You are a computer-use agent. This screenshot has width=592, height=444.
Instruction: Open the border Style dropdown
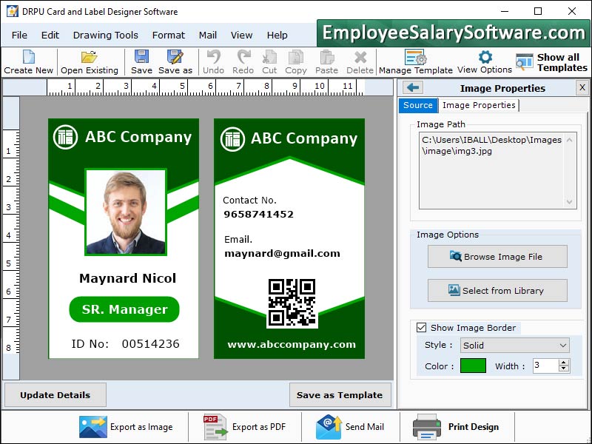point(514,346)
